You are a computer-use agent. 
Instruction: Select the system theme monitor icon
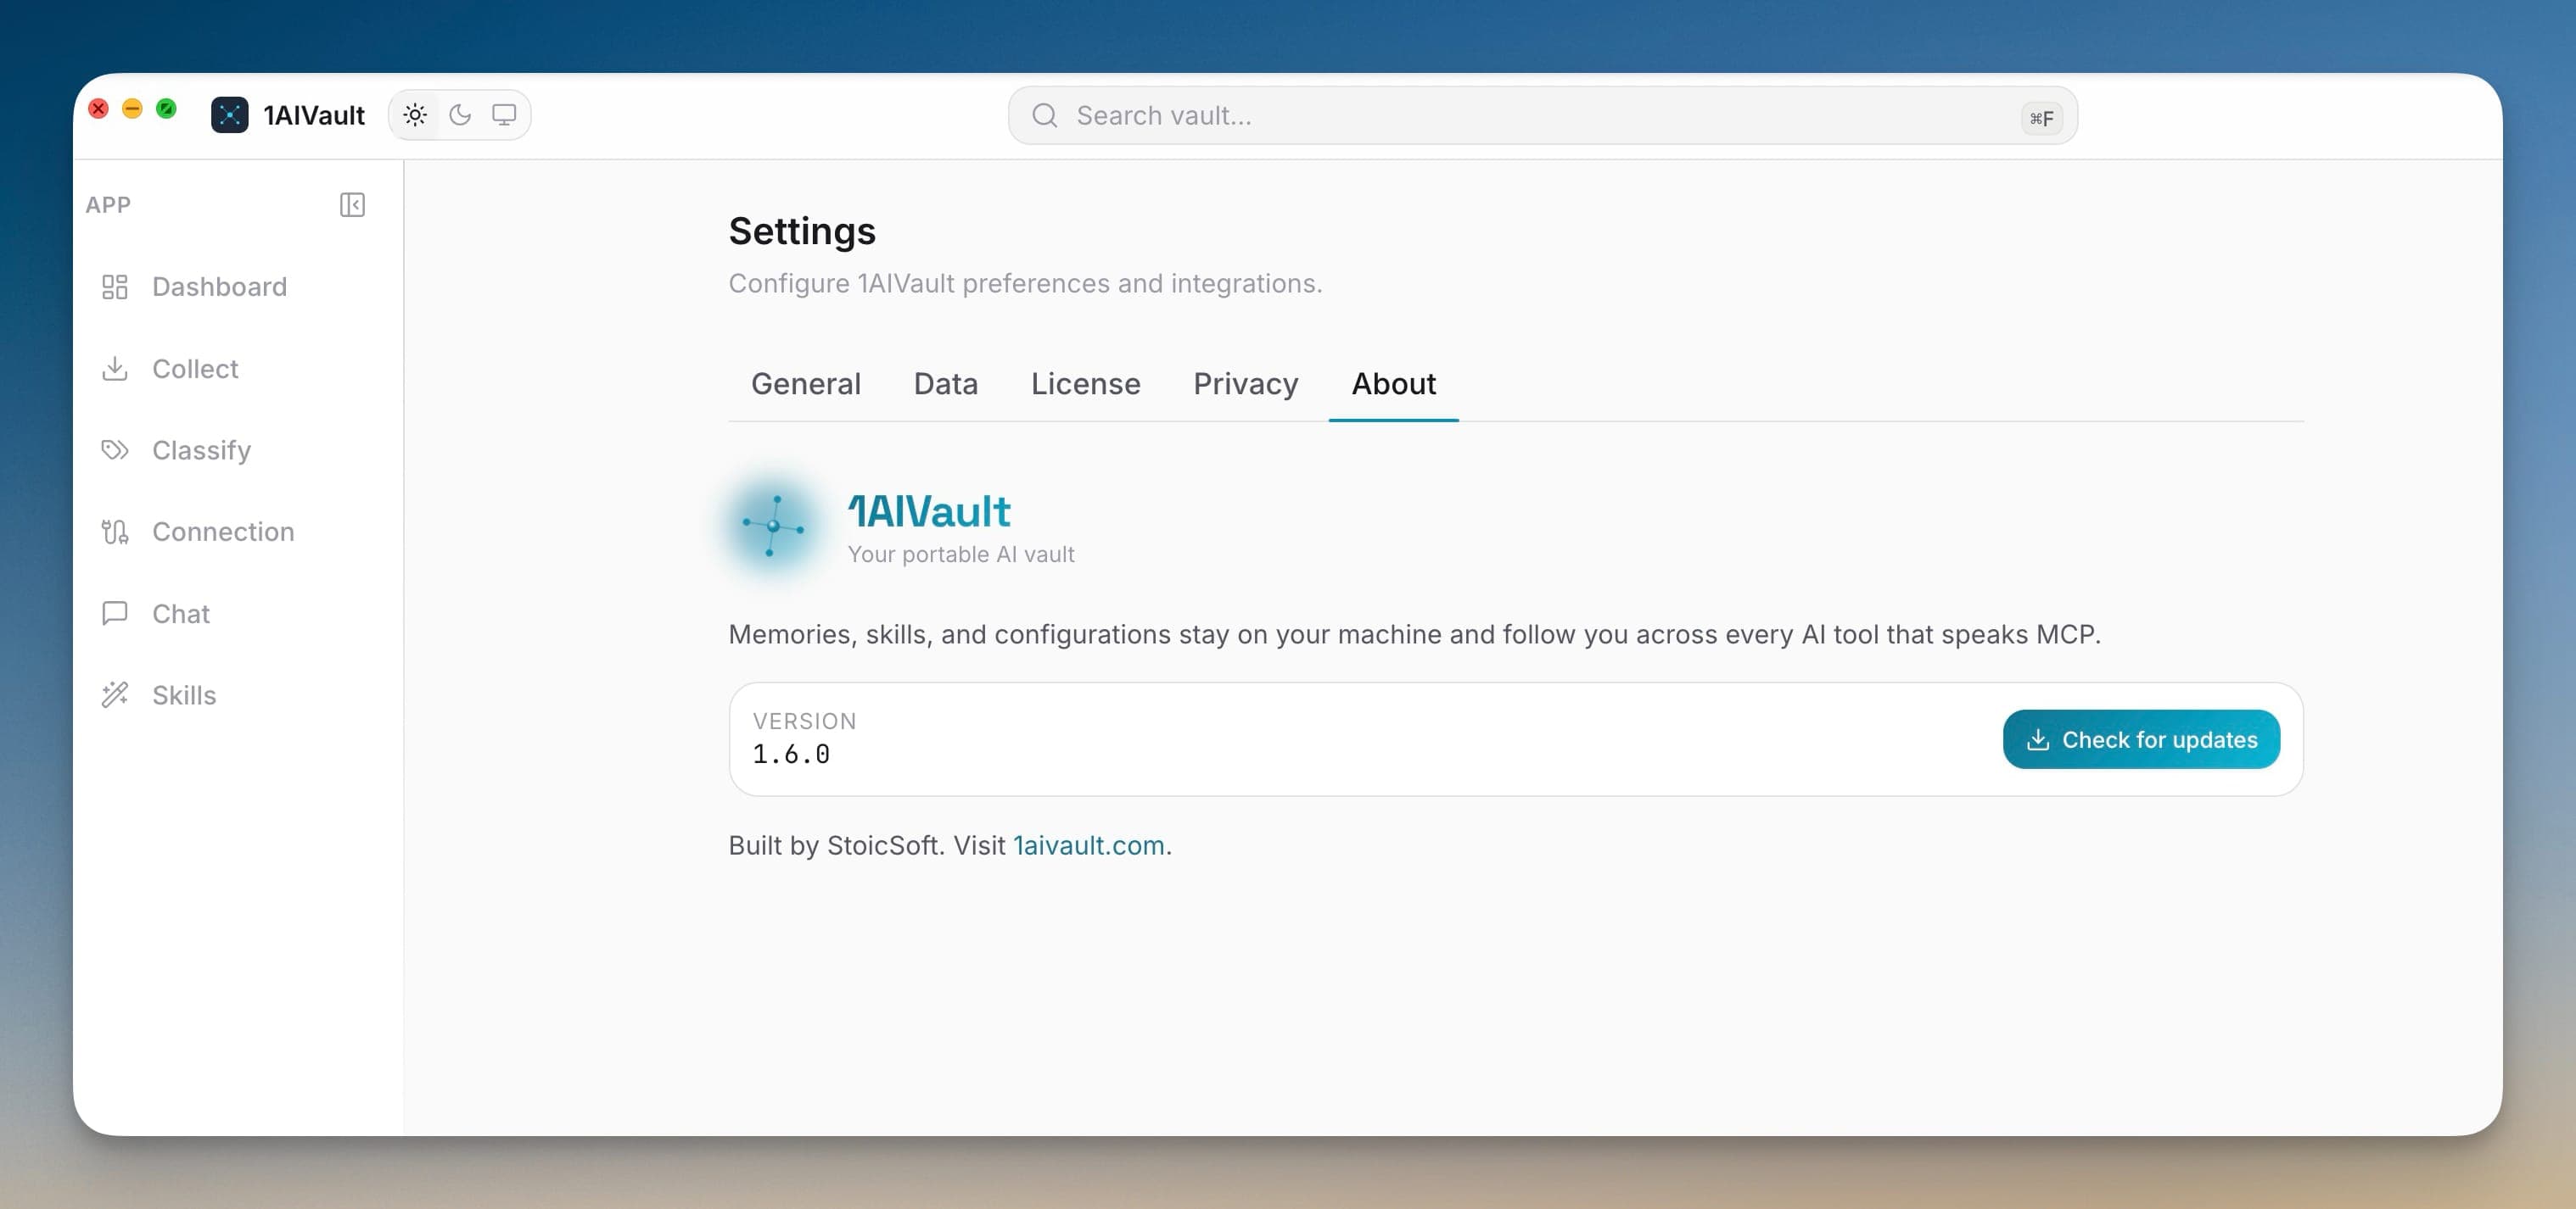pyautogui.click(x=504, y=115)
